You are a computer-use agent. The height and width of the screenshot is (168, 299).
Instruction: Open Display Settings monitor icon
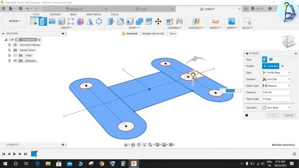(x=157, y=145)
